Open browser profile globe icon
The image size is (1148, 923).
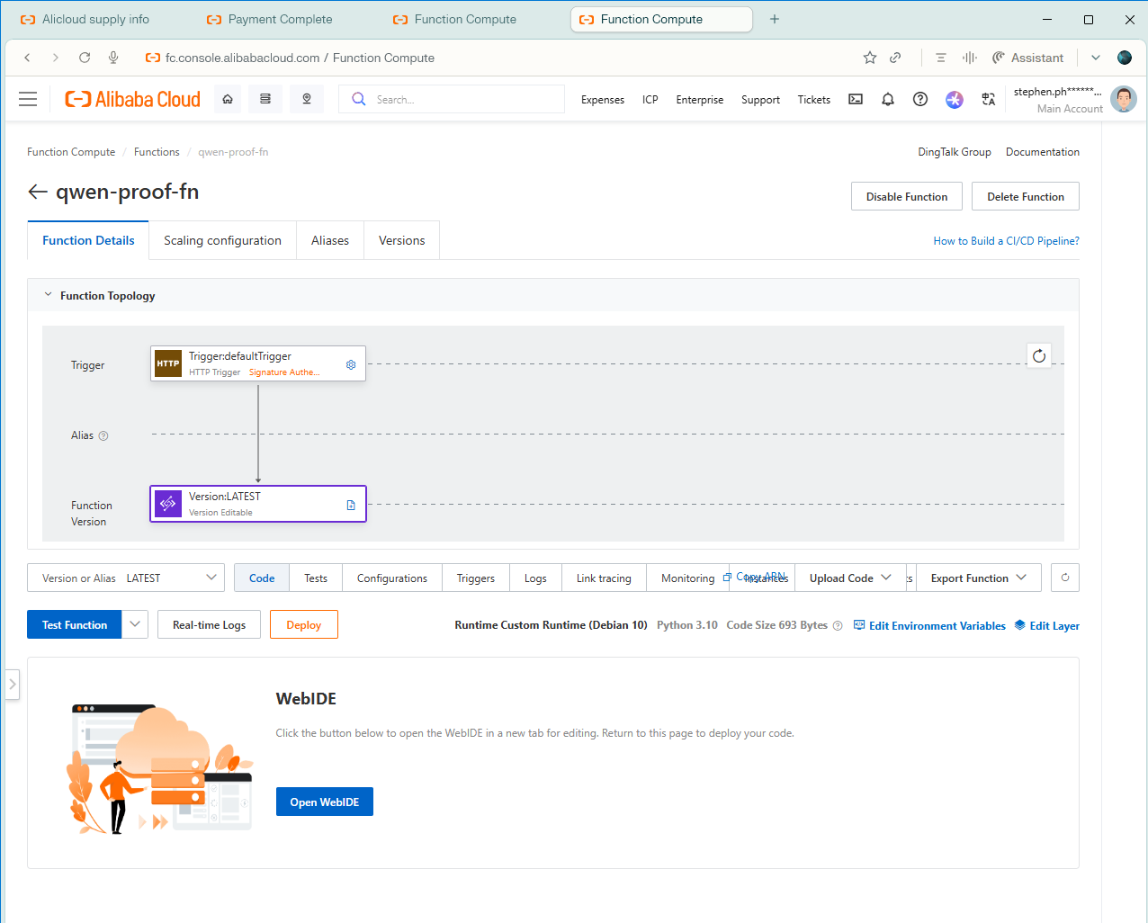pos(1125,58)
